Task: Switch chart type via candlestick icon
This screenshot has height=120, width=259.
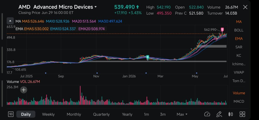Action: [231, 114]
